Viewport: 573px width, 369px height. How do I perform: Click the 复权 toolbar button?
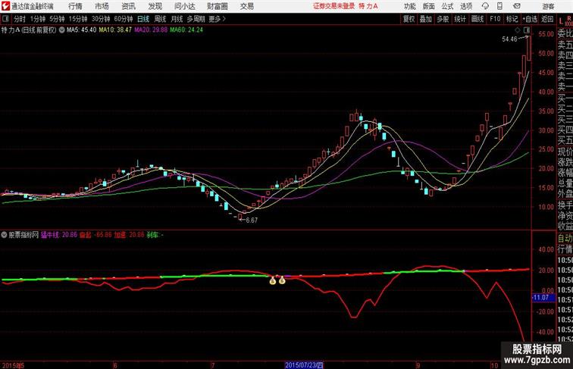pyautogui.click(x=409, y=19)
